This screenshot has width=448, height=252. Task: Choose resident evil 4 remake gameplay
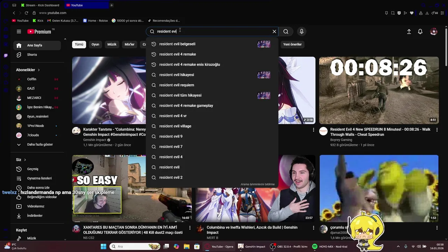coord(212,106)
